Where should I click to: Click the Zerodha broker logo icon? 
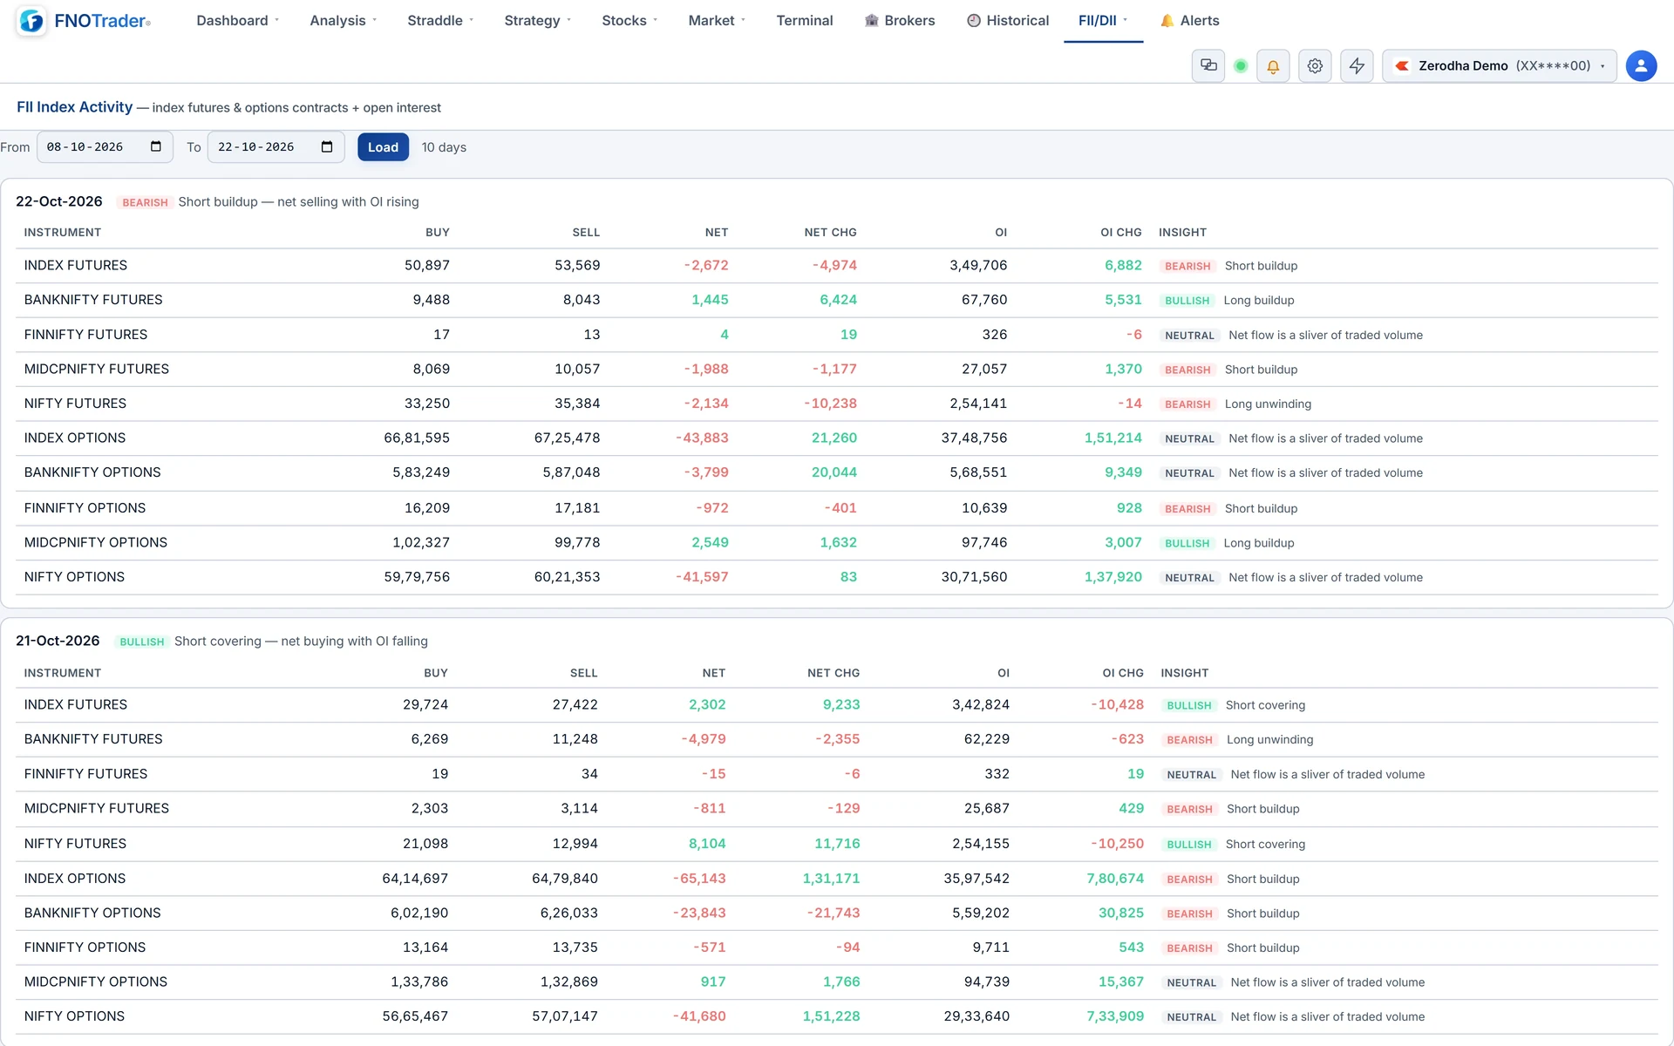tap(1402, 65)
